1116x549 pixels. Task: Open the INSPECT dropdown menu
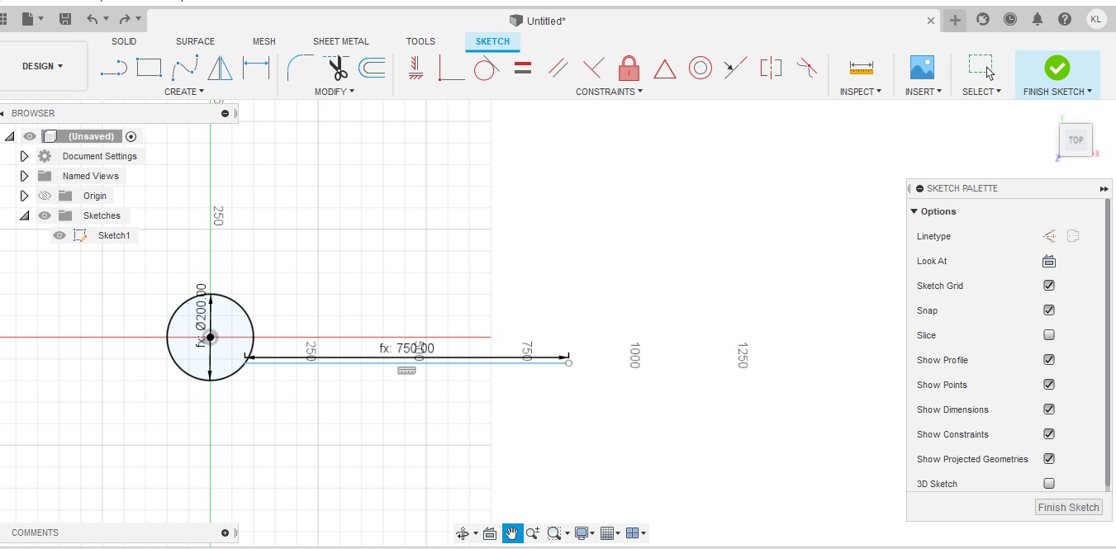861,92
